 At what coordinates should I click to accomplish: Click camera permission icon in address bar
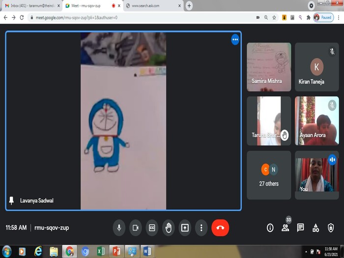pos(258,18)
